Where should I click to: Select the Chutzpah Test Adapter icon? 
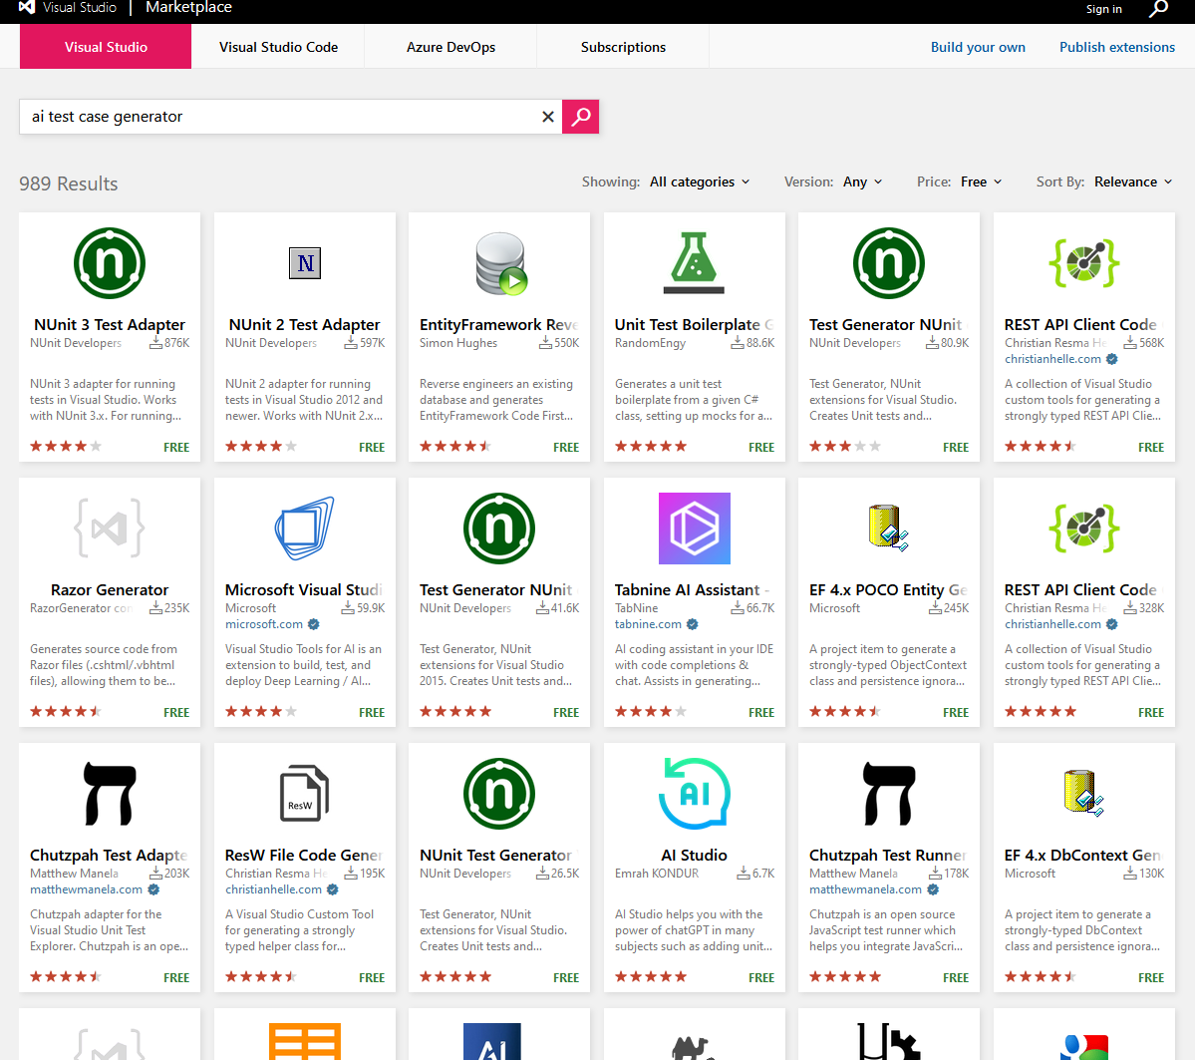pos(110,794)
